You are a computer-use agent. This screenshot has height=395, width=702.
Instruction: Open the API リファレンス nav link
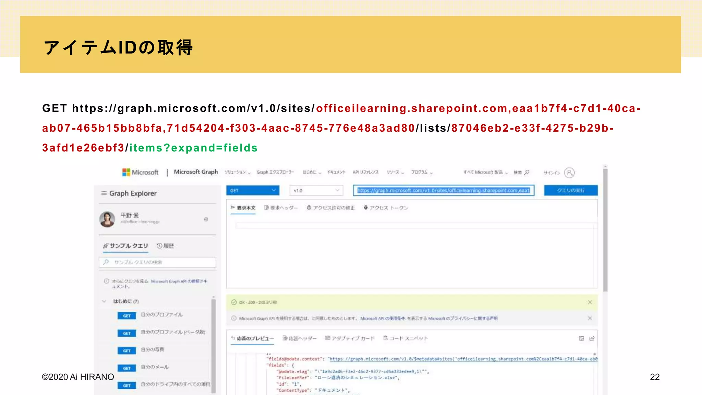pyautogui.click(x=365, y=172)
